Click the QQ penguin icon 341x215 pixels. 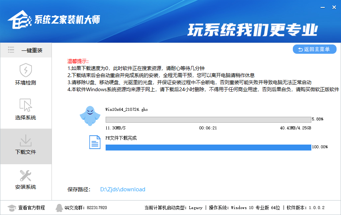click(x=59, y=208)
